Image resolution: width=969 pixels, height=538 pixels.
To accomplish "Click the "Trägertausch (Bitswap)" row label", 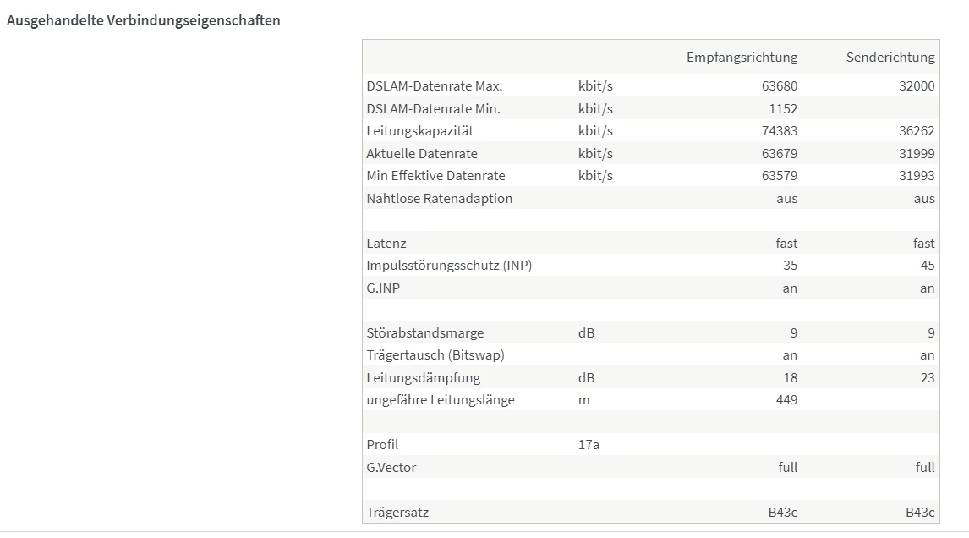I will (435, 355).
